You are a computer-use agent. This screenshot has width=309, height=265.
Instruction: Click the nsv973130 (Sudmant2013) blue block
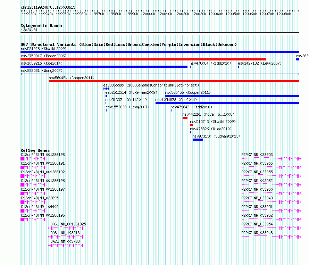198,140
